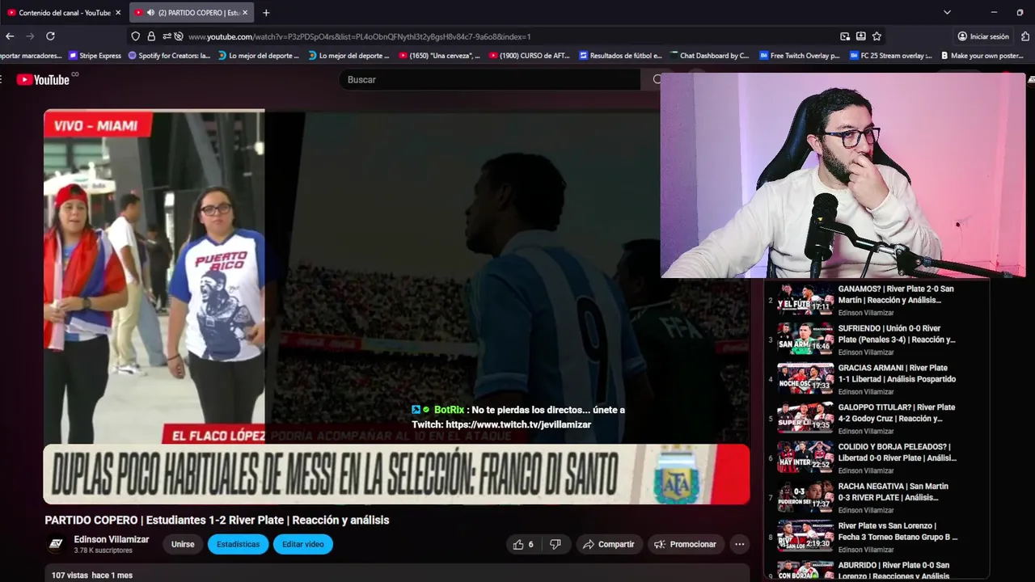Open the 'Estadísticas' button
The height and width of the screenshot is (582, 1035).
point(238,544)
